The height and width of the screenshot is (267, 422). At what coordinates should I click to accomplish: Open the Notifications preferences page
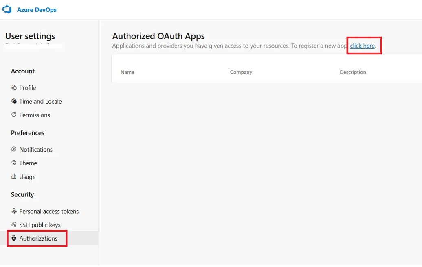coord(35,149)
